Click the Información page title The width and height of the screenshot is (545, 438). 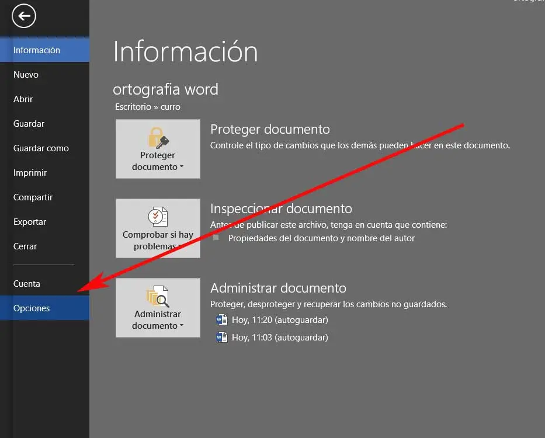(185, 51)
